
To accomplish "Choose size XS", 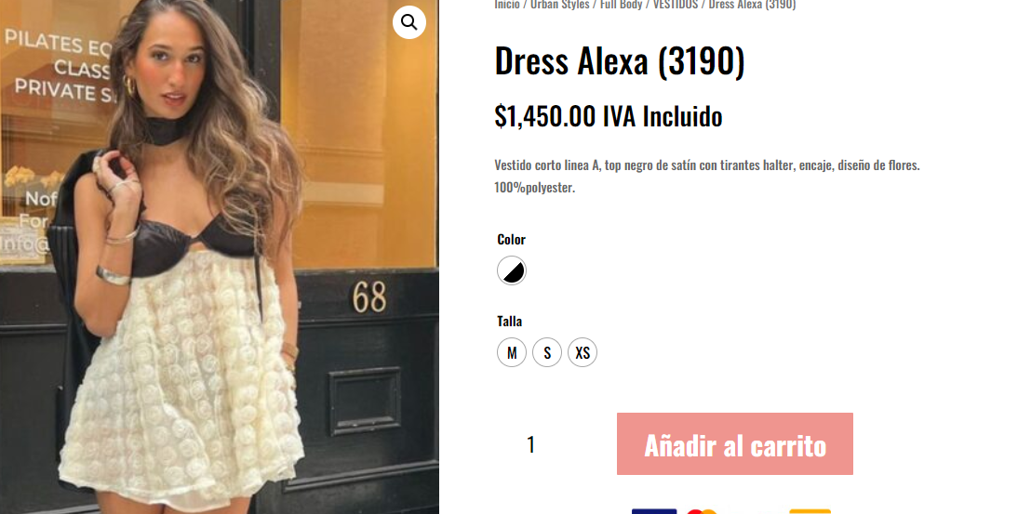I will (582, 352).
